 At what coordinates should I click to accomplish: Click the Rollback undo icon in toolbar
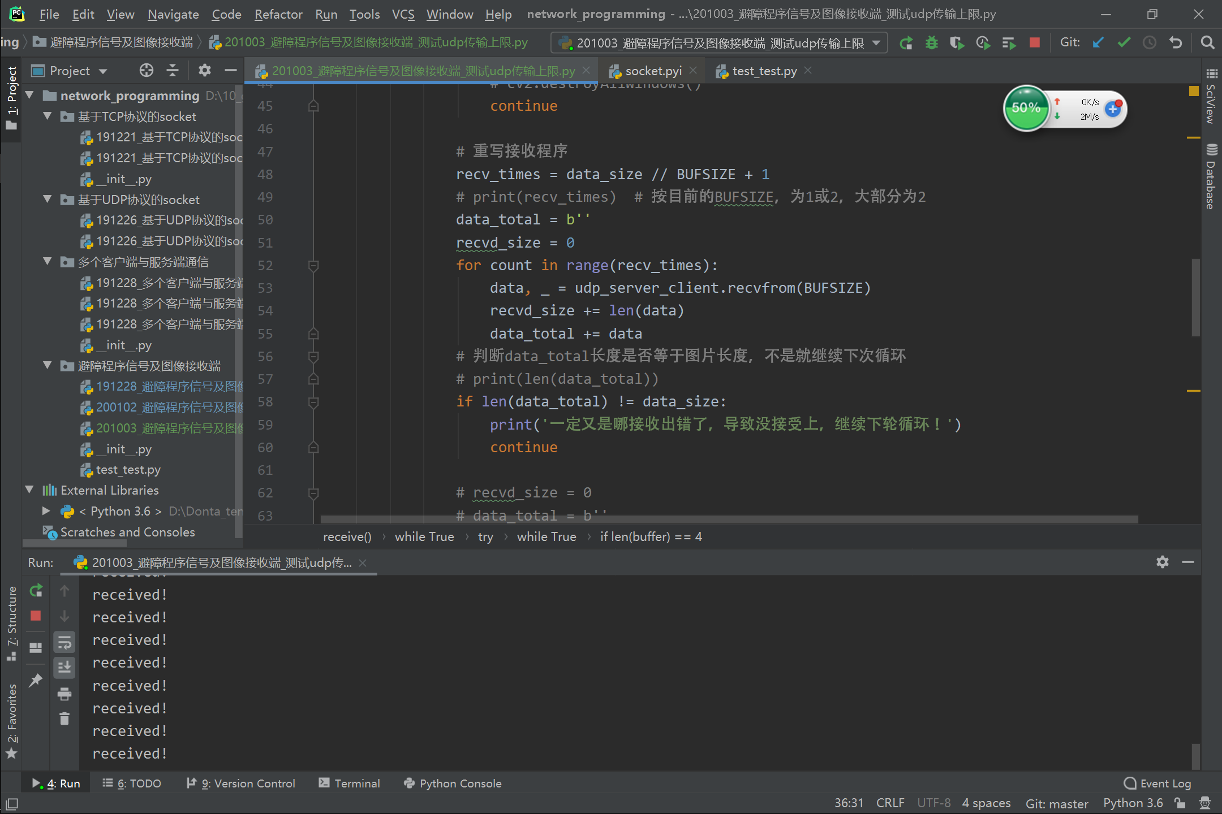(1176, 43)
